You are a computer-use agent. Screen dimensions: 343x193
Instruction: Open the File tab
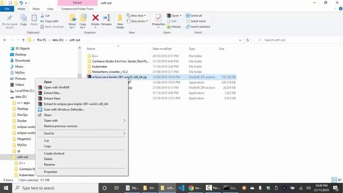[x=7, y=9]
